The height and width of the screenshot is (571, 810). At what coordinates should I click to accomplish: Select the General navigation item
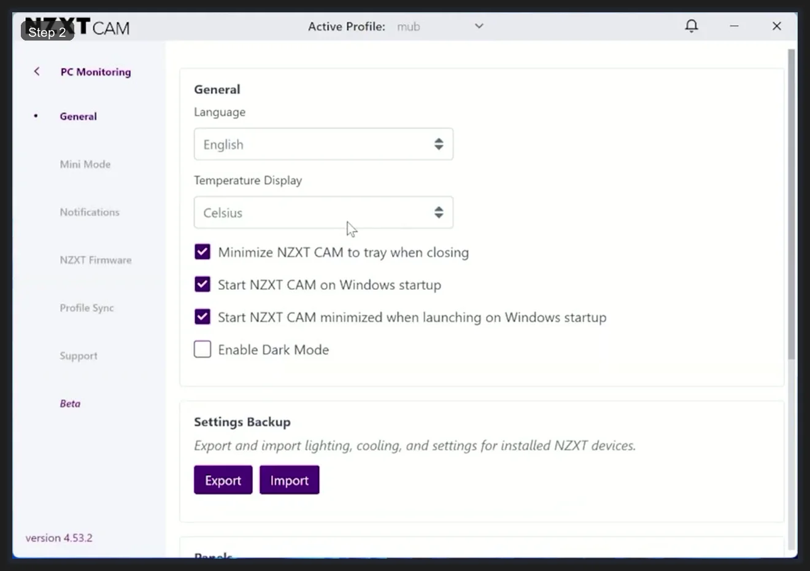78,116
